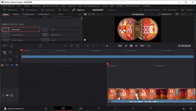Click the Поиск effects search field
Screen dimensions: 196x111
tap(66, 14)
